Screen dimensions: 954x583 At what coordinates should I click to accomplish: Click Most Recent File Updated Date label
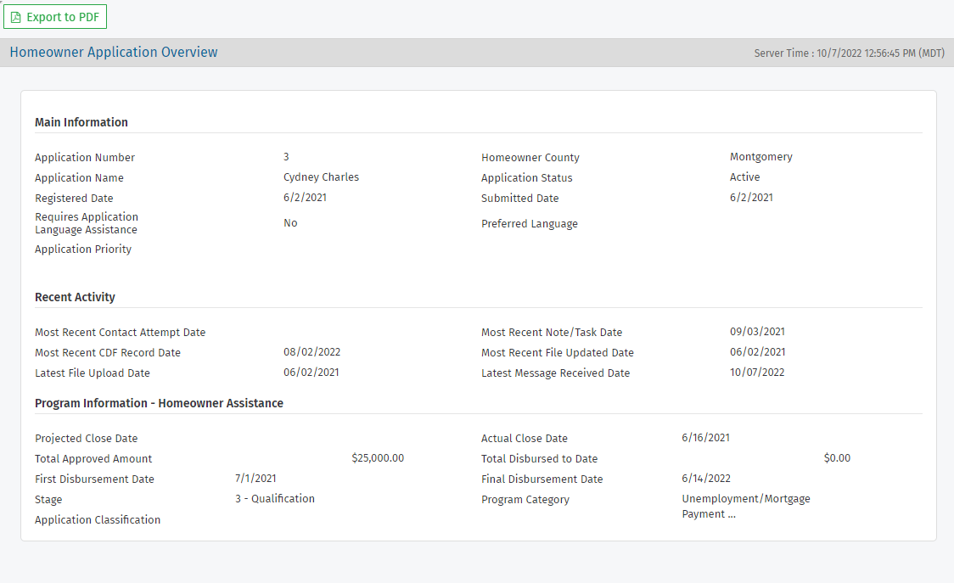click(558, 353)
